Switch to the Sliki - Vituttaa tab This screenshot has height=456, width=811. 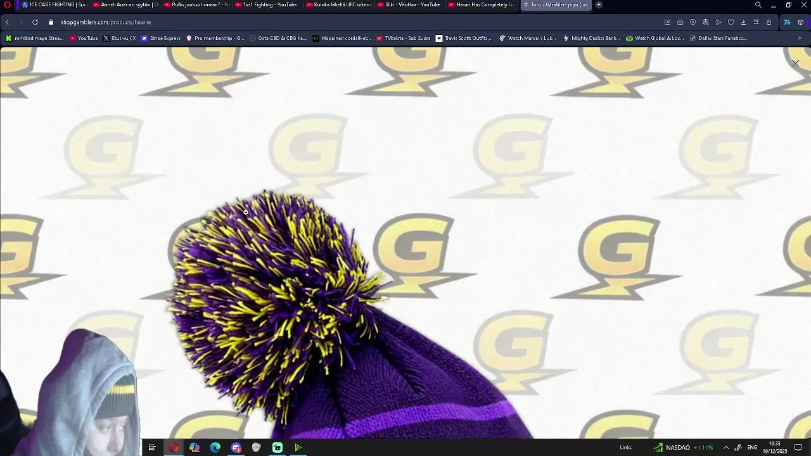411,4
